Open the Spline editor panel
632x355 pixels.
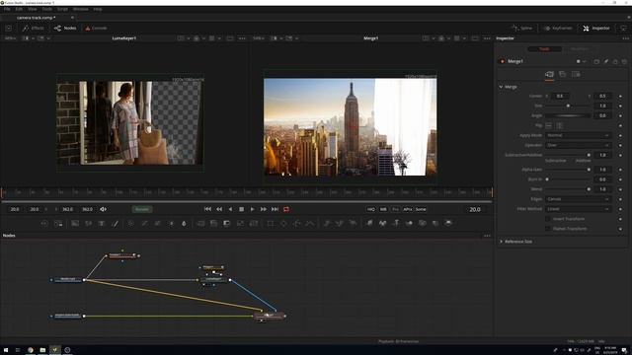tap(522, 29)
